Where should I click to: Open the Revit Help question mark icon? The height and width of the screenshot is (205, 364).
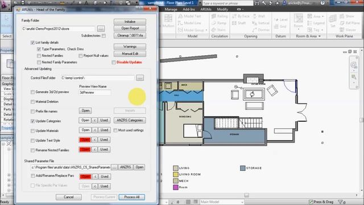(x=322, y=3)
